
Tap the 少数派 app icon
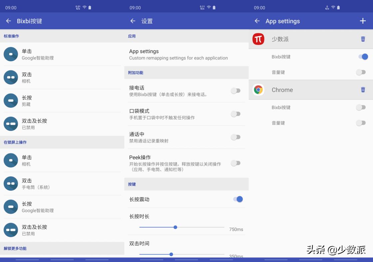(x=258, y=39)
